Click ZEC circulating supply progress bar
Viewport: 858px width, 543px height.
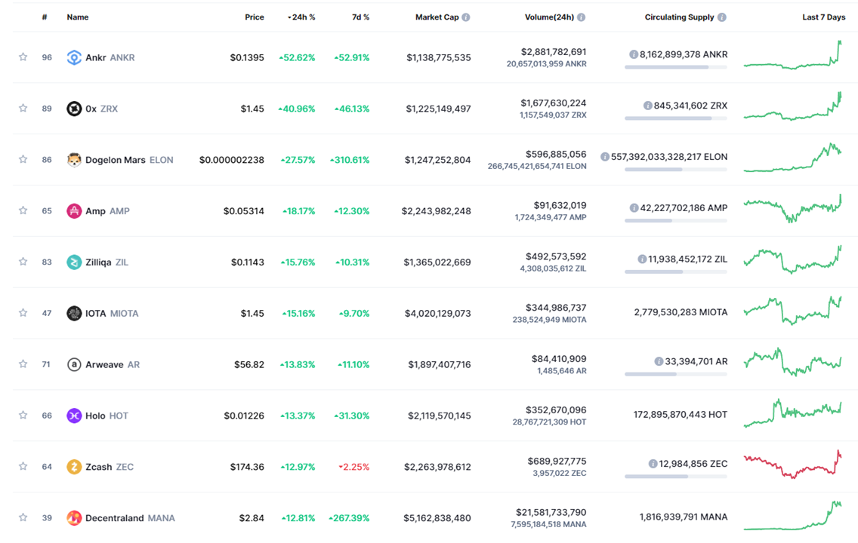point(676,477)
